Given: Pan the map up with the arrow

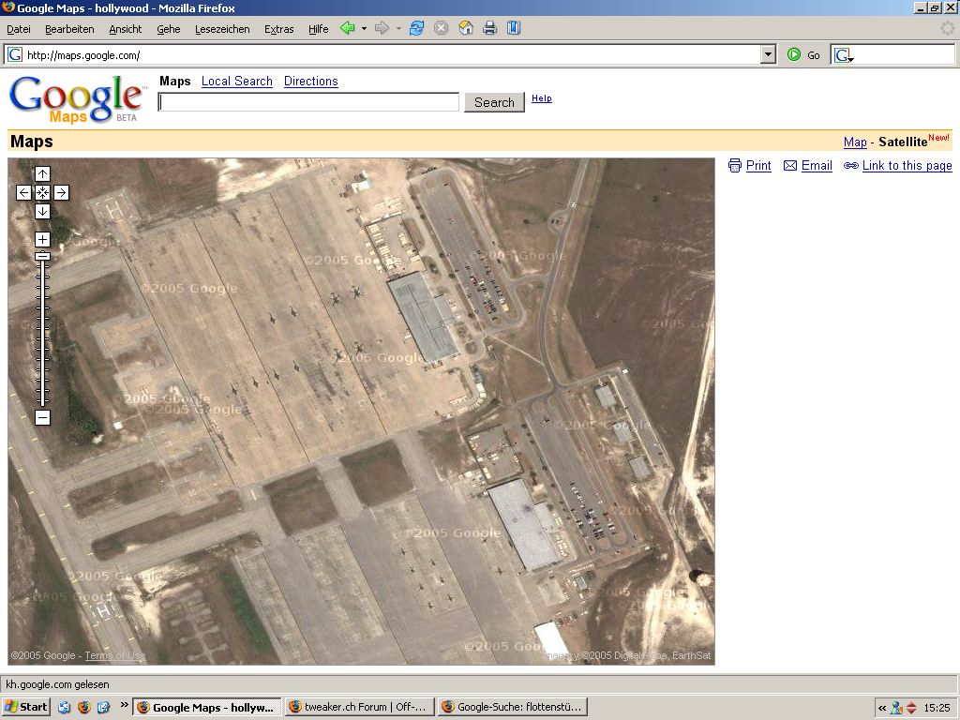Looking at the screenshot, I should tap(42, 173).
